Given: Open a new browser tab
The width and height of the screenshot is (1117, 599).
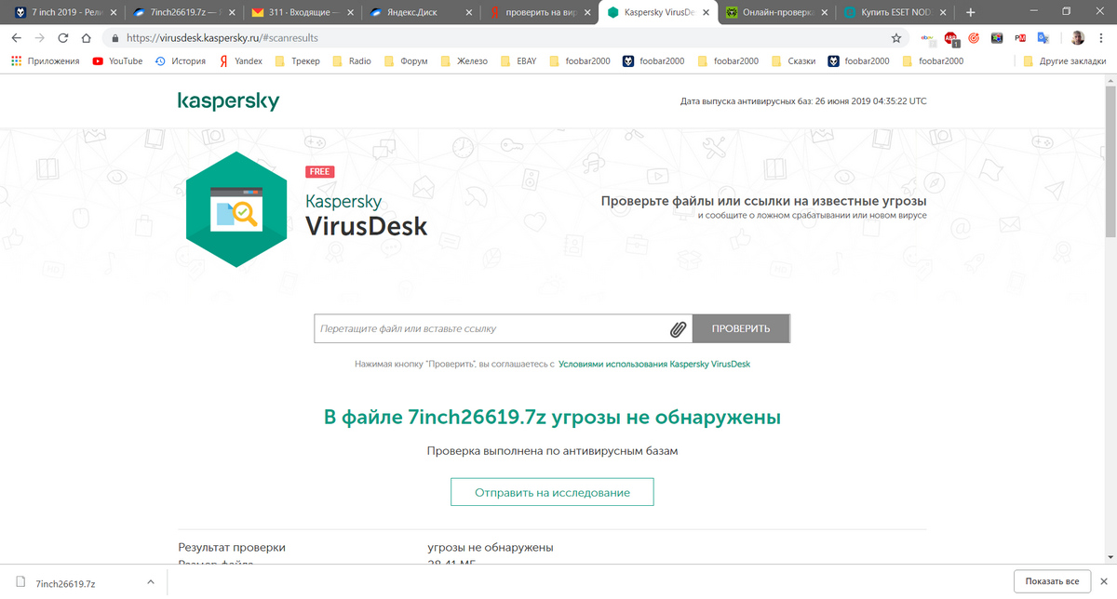Looking at the screenshot, I should [x=971, y=12].
